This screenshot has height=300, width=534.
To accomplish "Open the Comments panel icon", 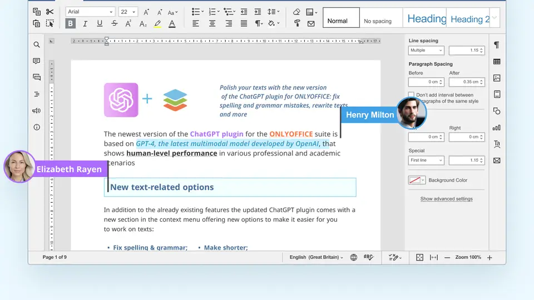I will 37,61.
